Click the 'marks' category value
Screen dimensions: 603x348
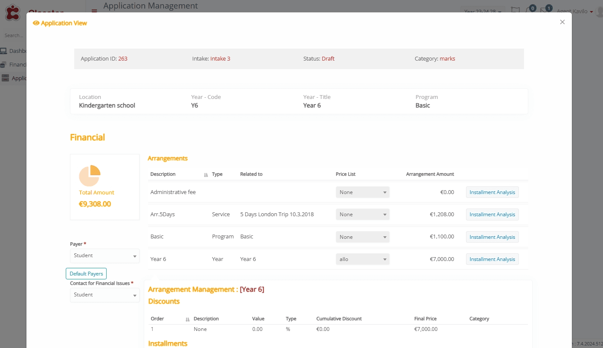(448, 59)
